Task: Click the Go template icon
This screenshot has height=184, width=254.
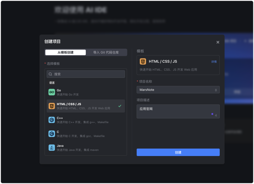Action: click(x=52, y=92)
